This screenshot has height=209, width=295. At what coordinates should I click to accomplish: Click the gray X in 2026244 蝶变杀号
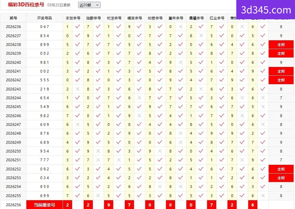tap(139, 98)
